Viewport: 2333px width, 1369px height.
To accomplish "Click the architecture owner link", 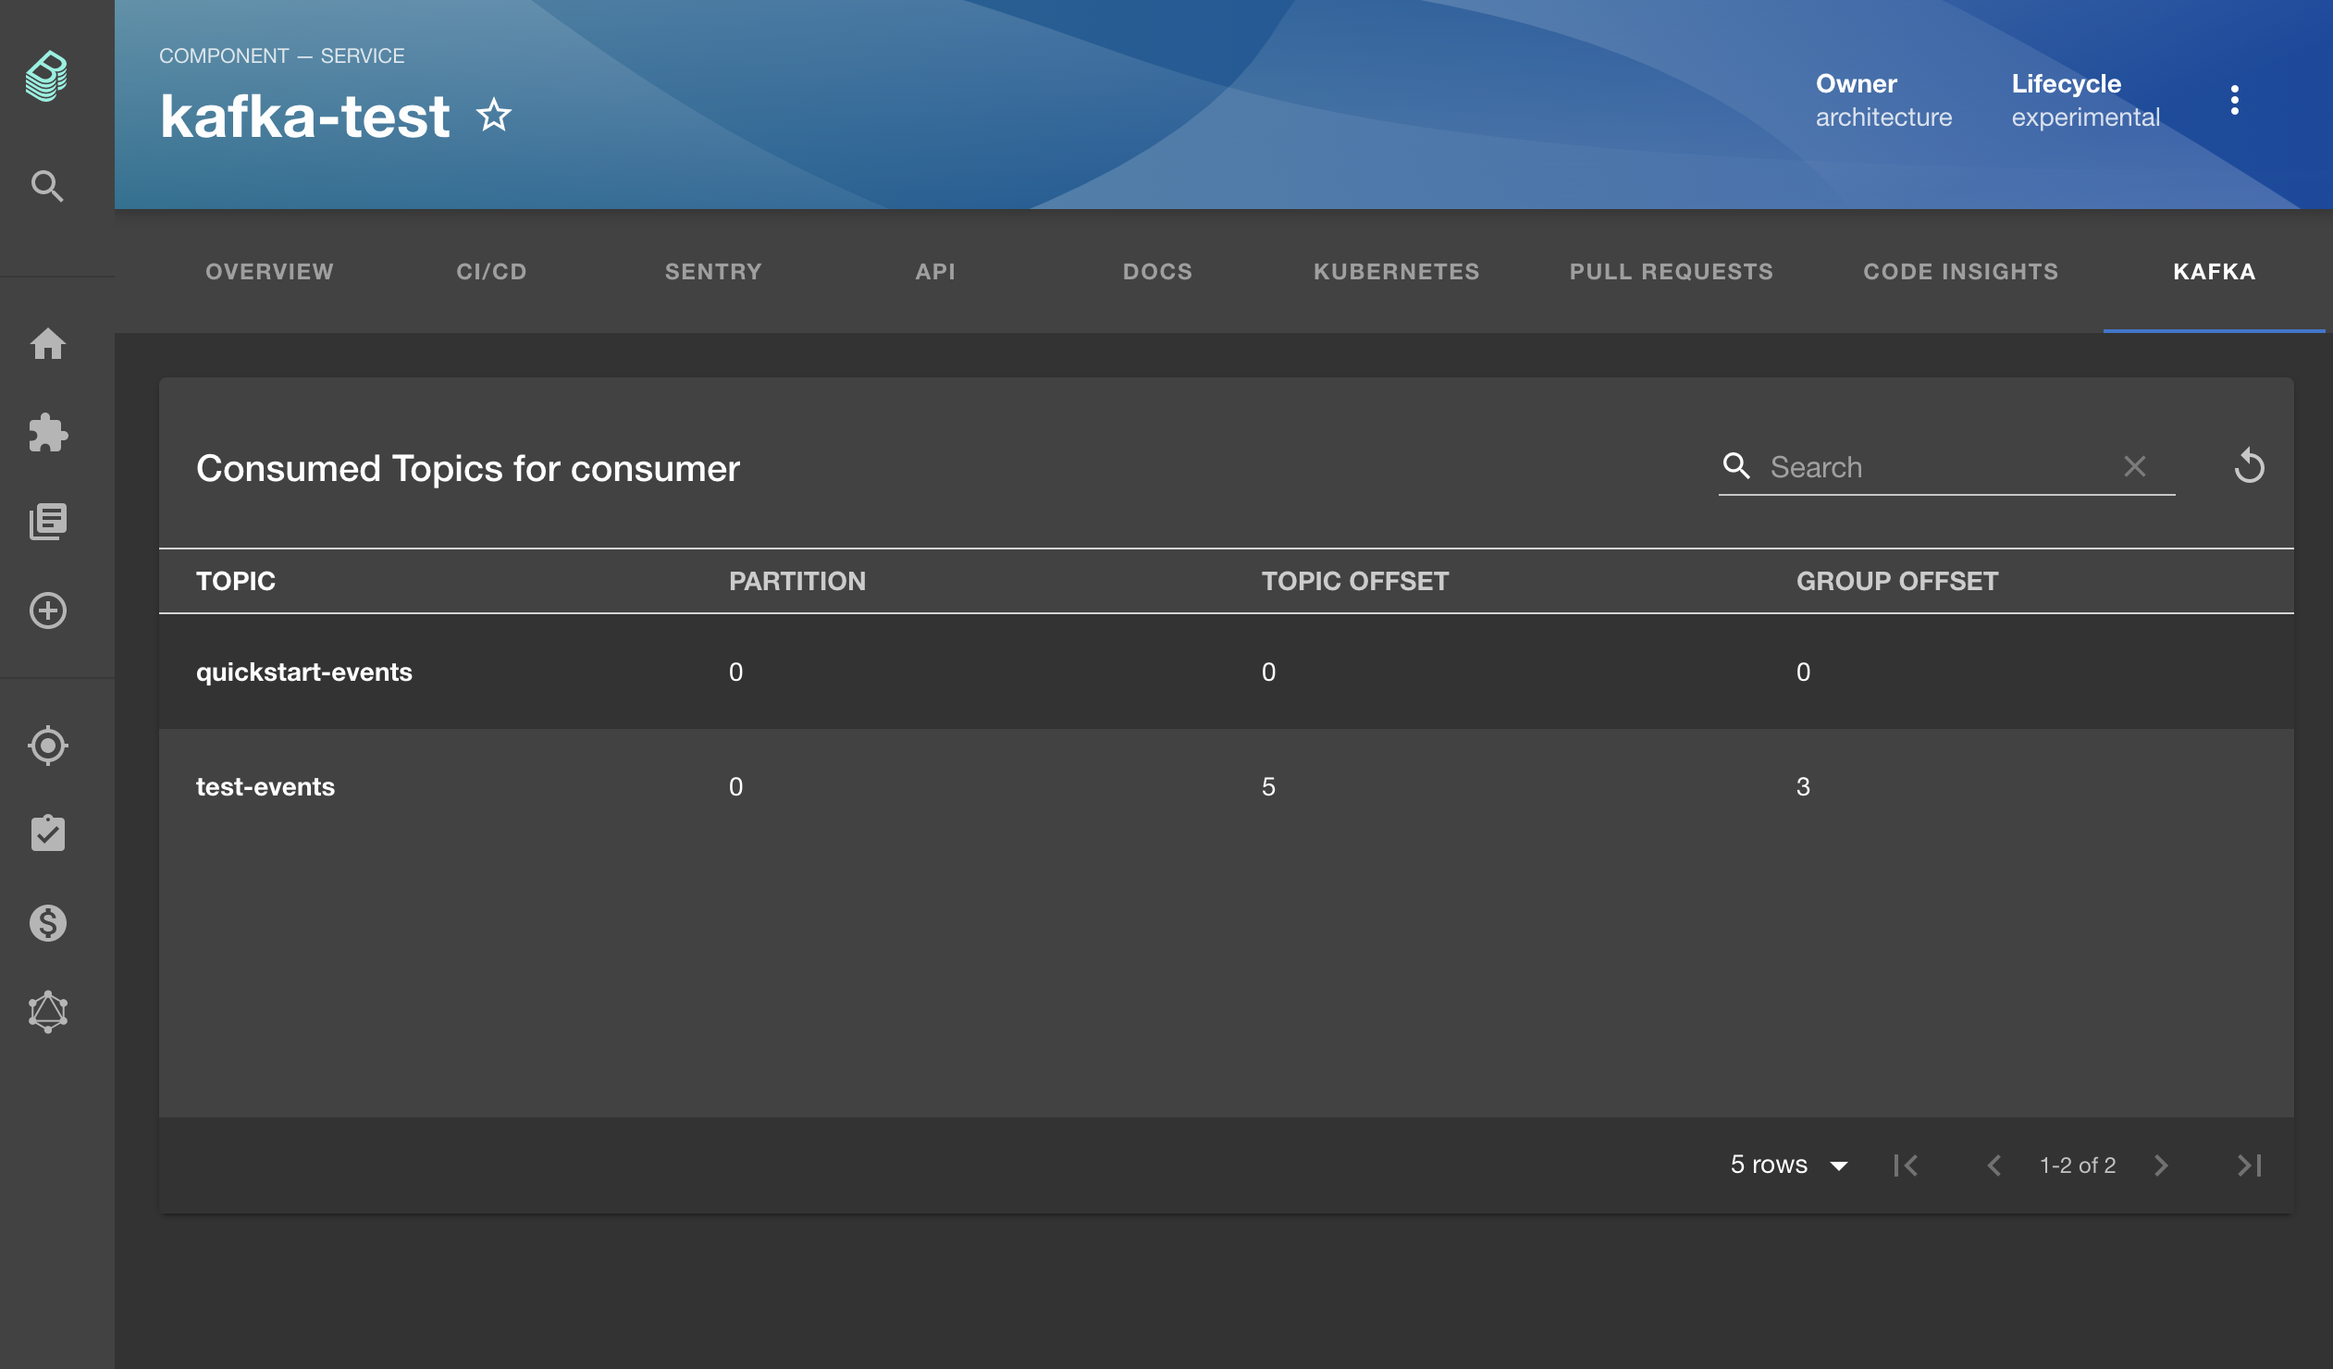I will (x=1883, y=117).
